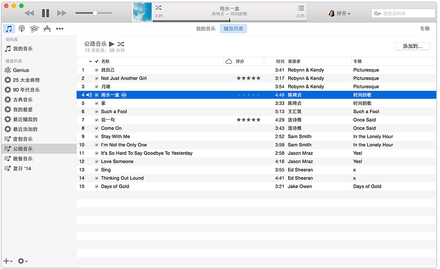This screenshot has height=269, width=440.
Task: Click the song playback progress bar
Action: [229, 20]
